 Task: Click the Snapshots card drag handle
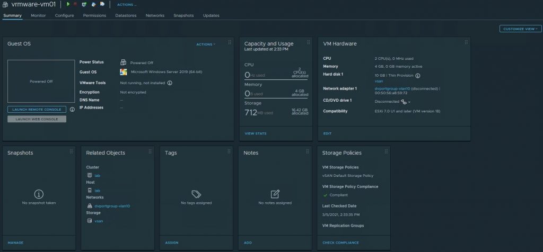coord(72,151)
